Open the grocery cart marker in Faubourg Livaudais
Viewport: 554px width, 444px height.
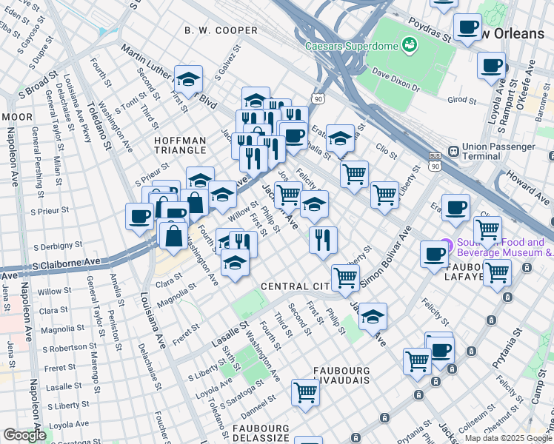click(305, 392)
